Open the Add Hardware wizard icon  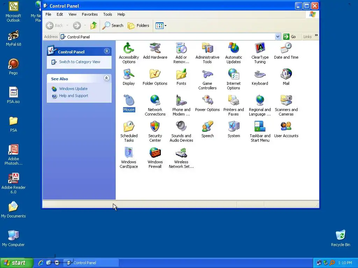pos(155,51)
